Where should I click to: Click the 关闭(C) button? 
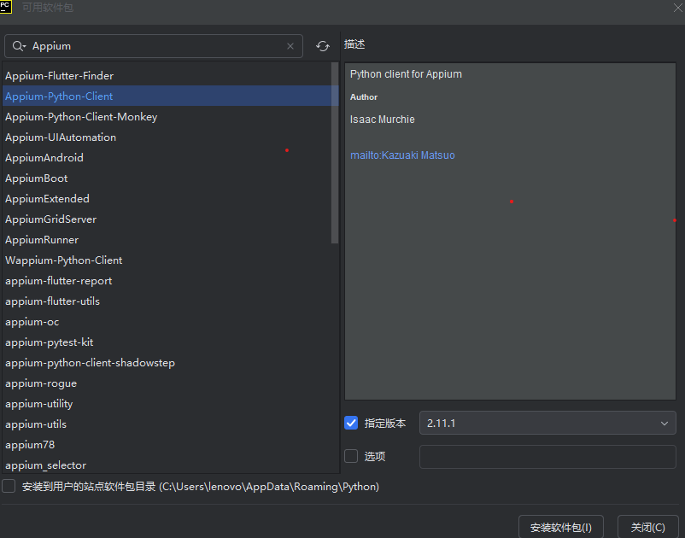[647, 527]
